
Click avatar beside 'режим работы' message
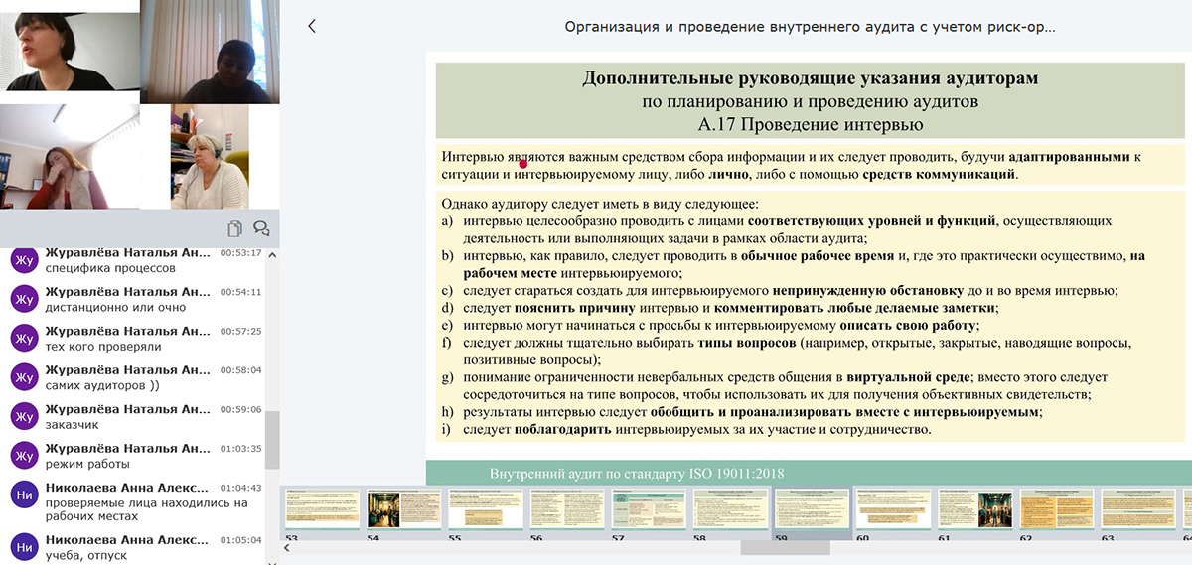point(24,455)
